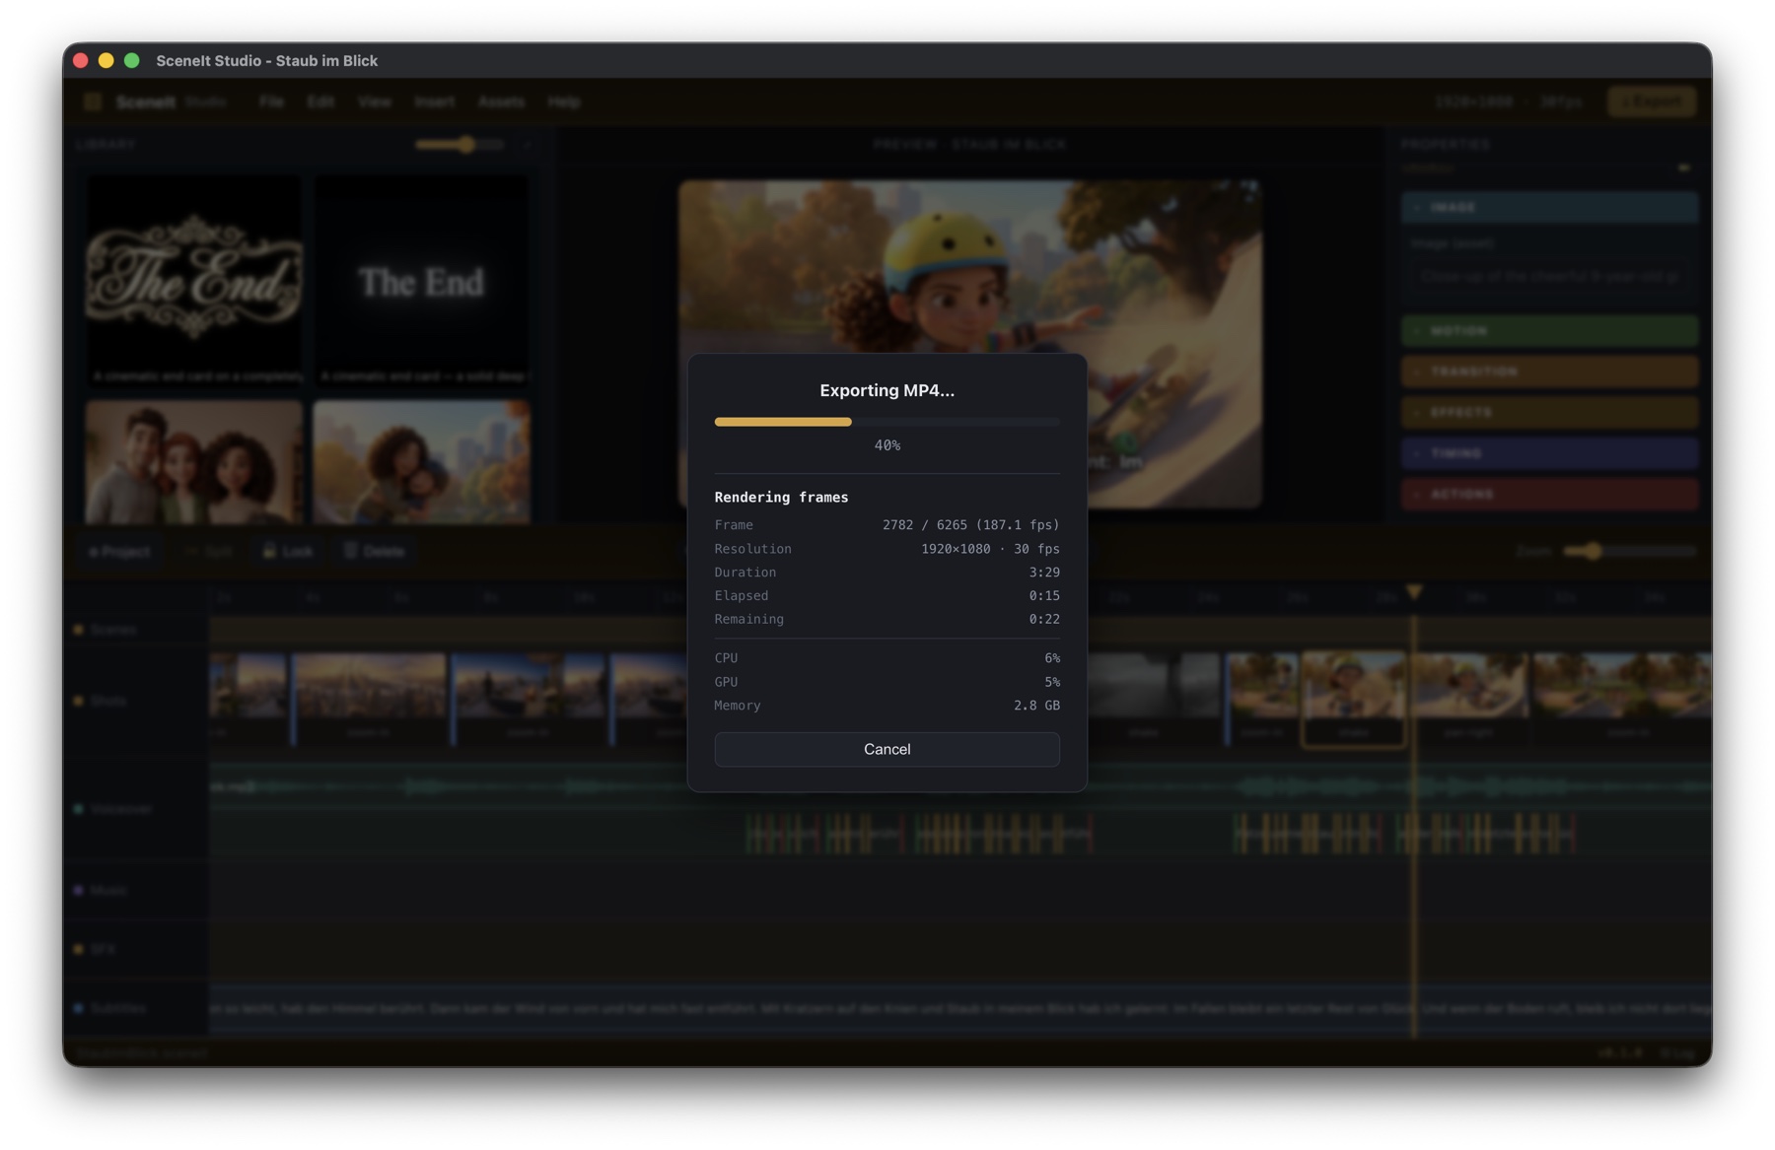This screenshot has height=1150, width=1775.
Task: Adjust the timeline Zoom slider
Action: click(1628, 551)
